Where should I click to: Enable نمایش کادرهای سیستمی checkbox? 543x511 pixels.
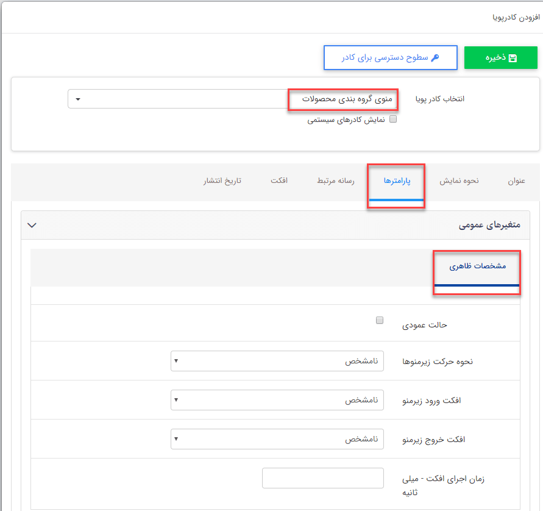click(393, 118)
